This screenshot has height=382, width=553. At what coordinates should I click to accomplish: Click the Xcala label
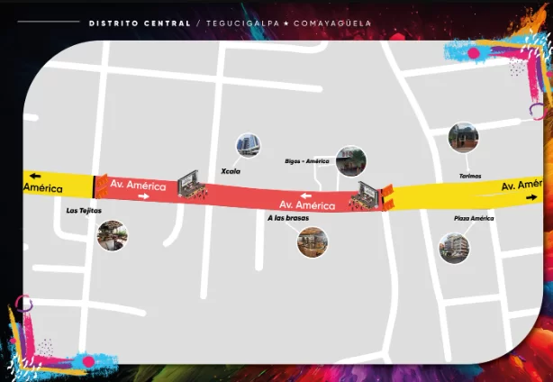[231, 171]
